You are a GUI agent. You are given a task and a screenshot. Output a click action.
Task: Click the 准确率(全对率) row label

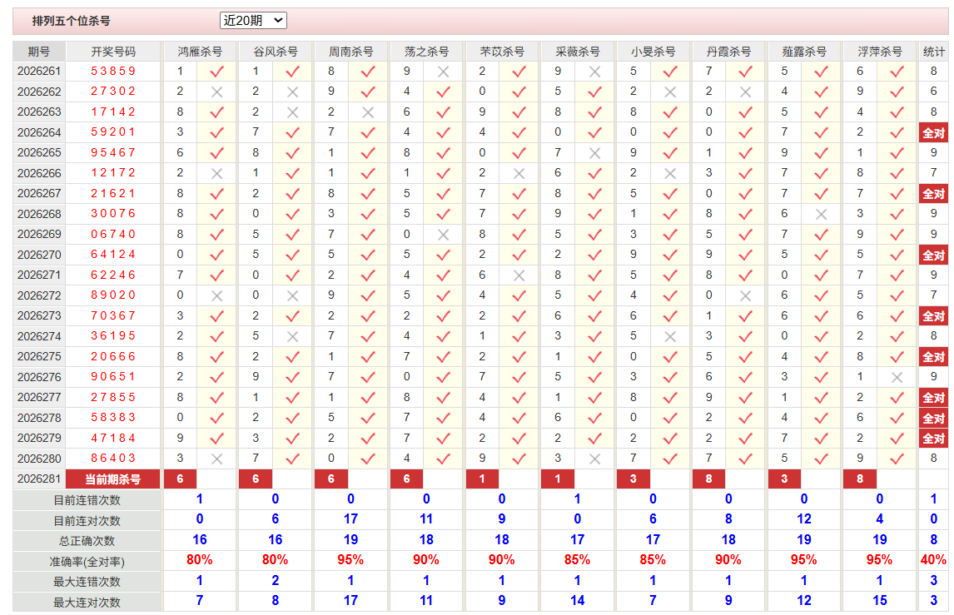(x=87, y=562)
